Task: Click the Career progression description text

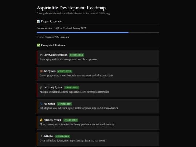Action: [x=76, y=75]
